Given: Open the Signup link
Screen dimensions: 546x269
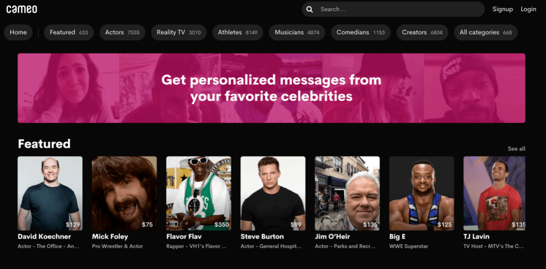Looking at the screenshot, I should pos(503,9).
